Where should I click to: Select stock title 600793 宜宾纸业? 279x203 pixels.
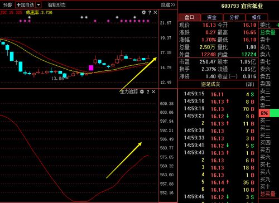[x=242, y=6]
